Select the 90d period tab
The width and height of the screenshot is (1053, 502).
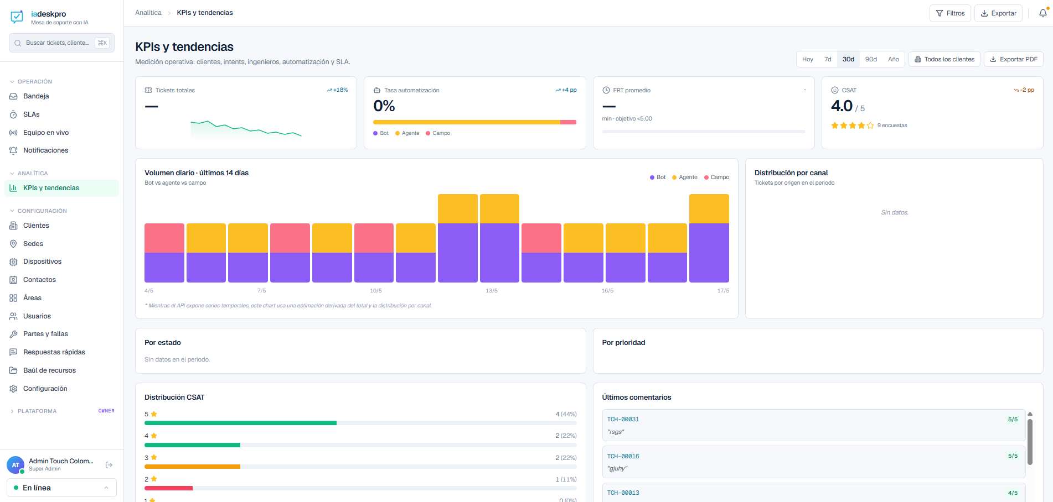point(871,59)
